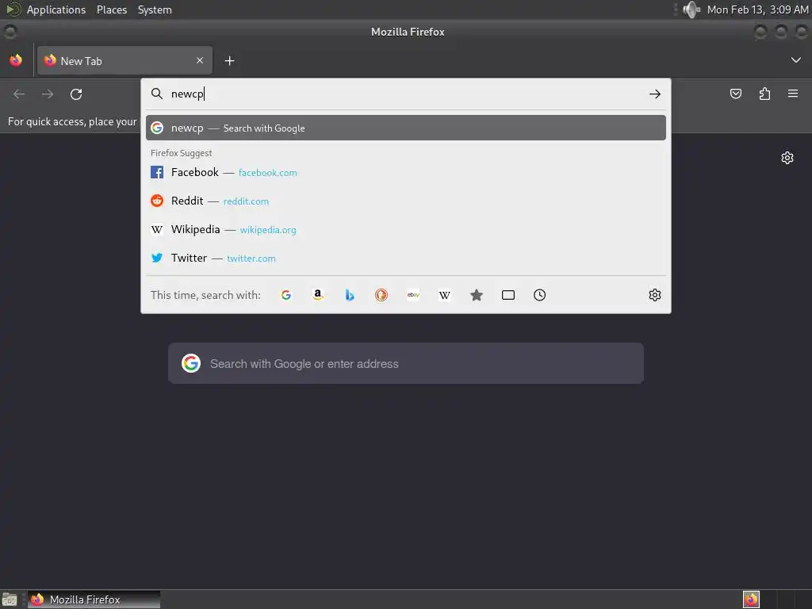The image size is (812, 609).
Task: Go back one page
Action: point(19,94)
